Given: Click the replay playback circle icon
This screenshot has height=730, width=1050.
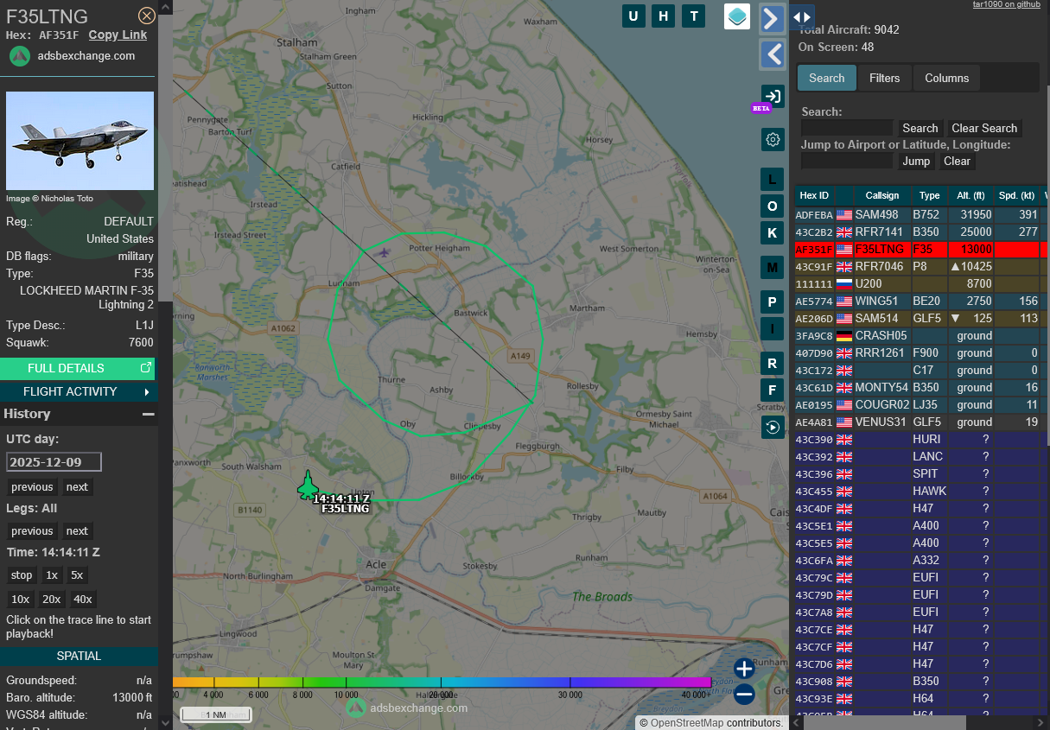Looking at the screenshot, I should coord(773,427).
